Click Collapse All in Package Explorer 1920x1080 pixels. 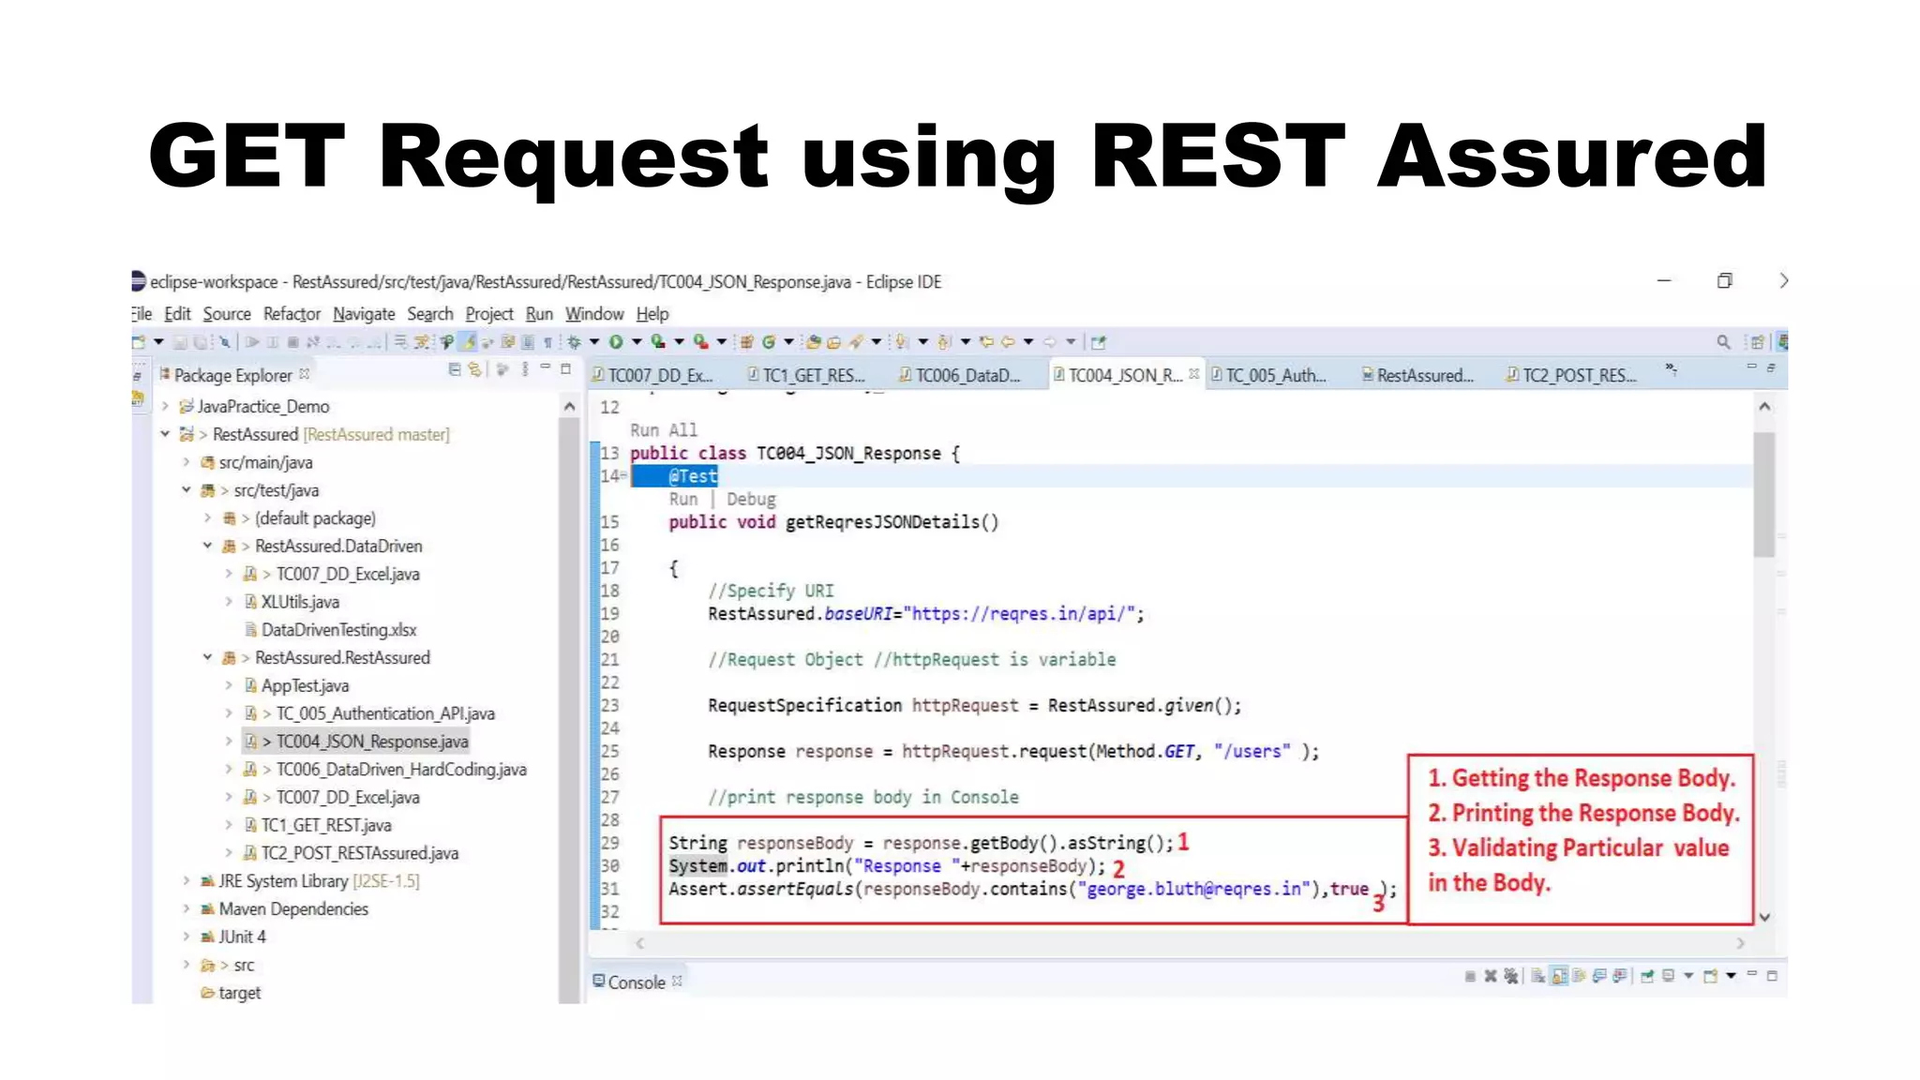455,370
